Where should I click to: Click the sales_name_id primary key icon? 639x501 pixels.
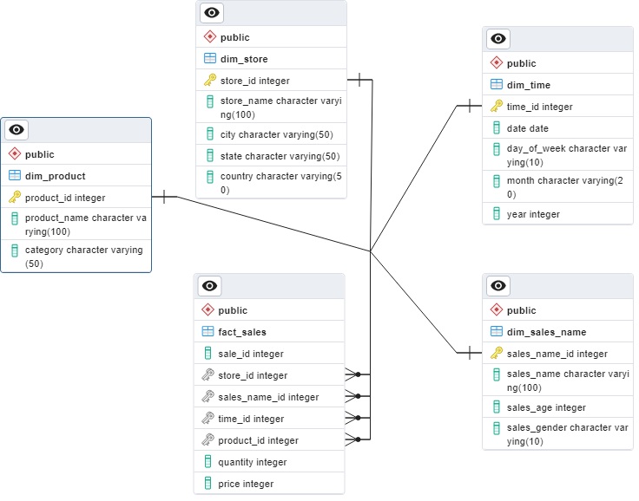tap(496, 354)
